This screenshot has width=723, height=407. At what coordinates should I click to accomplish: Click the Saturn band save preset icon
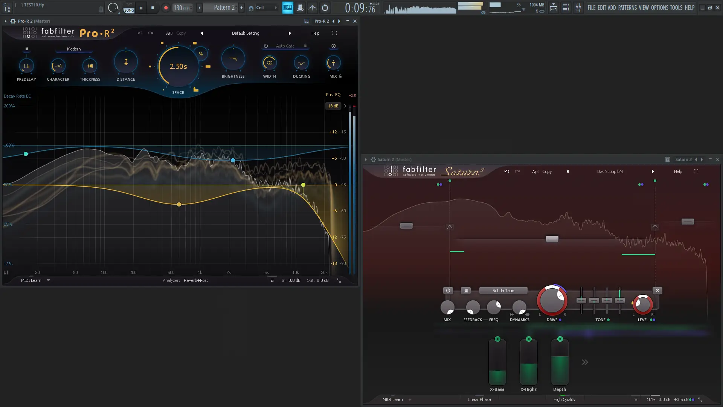[466, 291]
